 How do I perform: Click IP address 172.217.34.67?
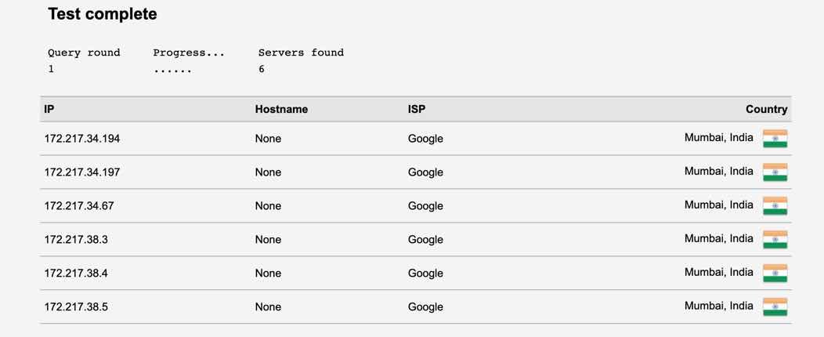[79, 206]
